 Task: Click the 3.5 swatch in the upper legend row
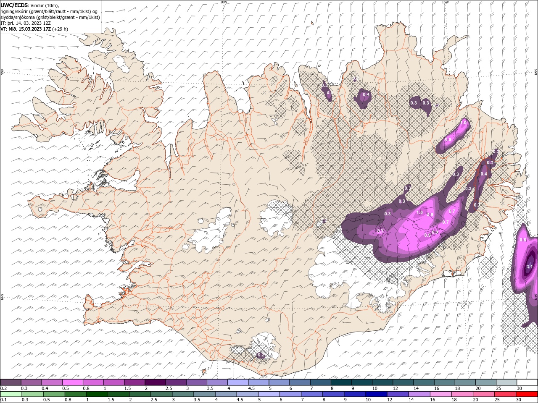pyautogui.click(x=217, y=382)
